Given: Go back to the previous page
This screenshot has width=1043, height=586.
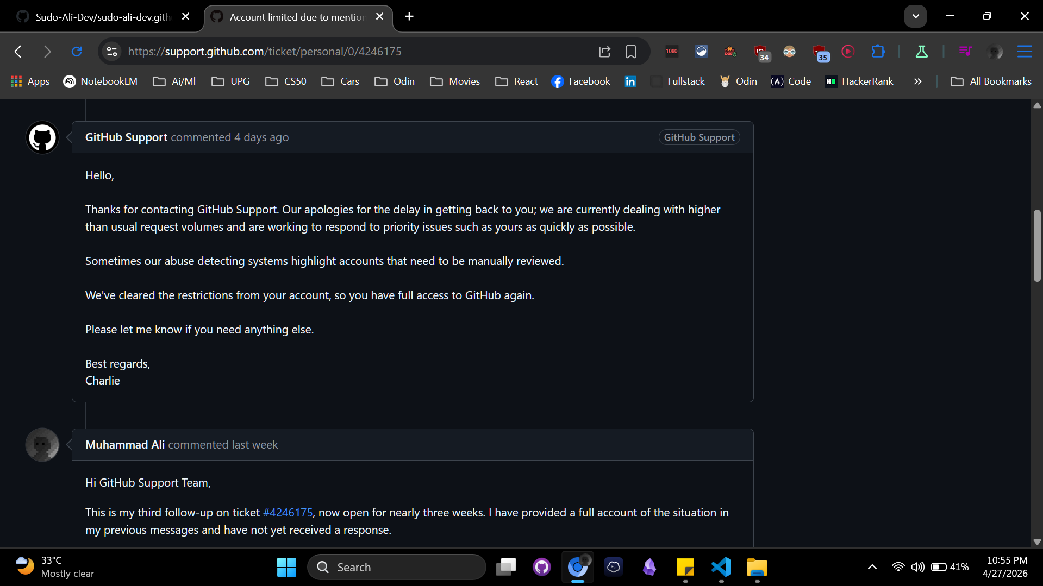Looking at the screenshot, I should (18, 52).
